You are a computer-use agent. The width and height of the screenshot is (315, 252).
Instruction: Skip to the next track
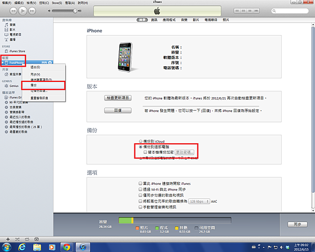click(32, 11)
